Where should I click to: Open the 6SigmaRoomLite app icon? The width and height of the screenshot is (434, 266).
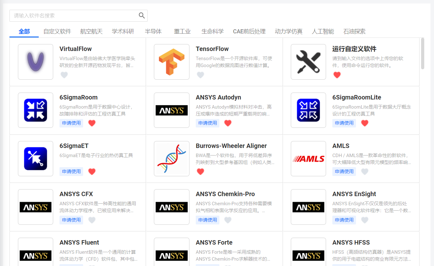pyautogui.click(x=308, y=110)
